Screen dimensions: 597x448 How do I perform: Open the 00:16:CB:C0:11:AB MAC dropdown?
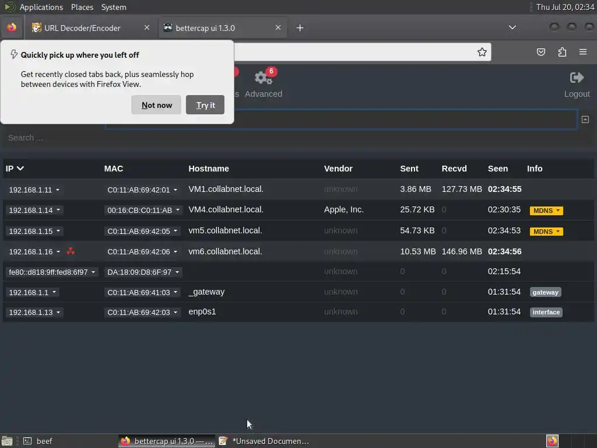pos(143,210)
